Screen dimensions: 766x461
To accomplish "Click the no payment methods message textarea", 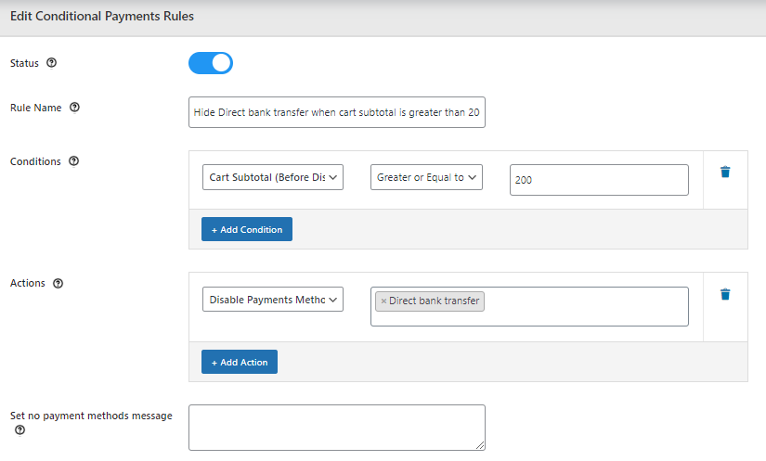I will click(x=336, y=428).
